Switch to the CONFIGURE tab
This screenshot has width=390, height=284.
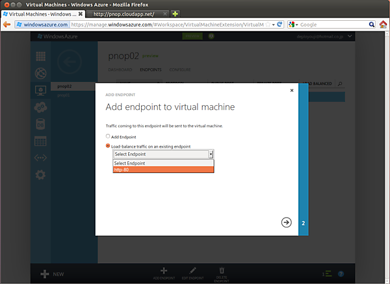(180, 70)
